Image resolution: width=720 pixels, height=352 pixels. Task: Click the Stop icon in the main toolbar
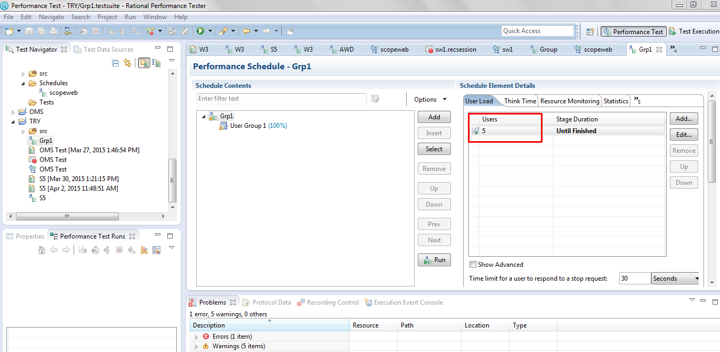95,31
